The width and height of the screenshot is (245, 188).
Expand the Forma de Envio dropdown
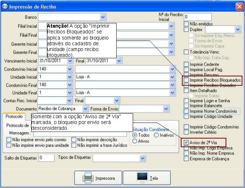coord(166,109)
